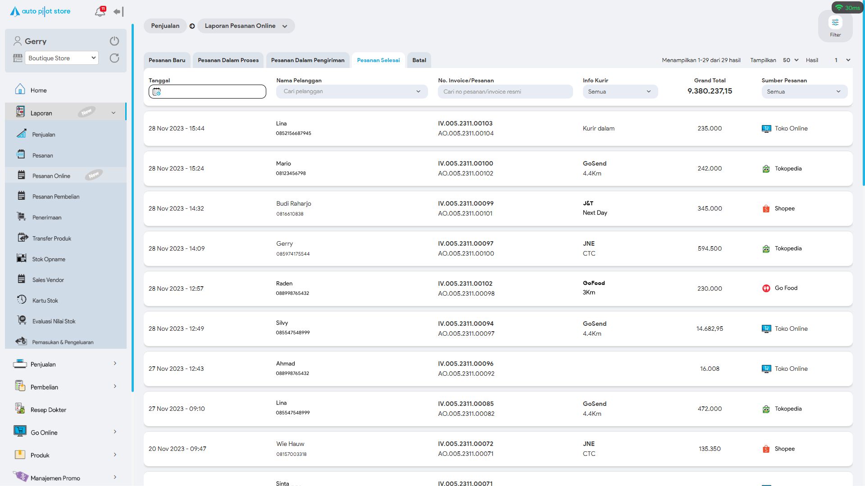
Task: Open Kartu Stok report
Action: [45, 301]
